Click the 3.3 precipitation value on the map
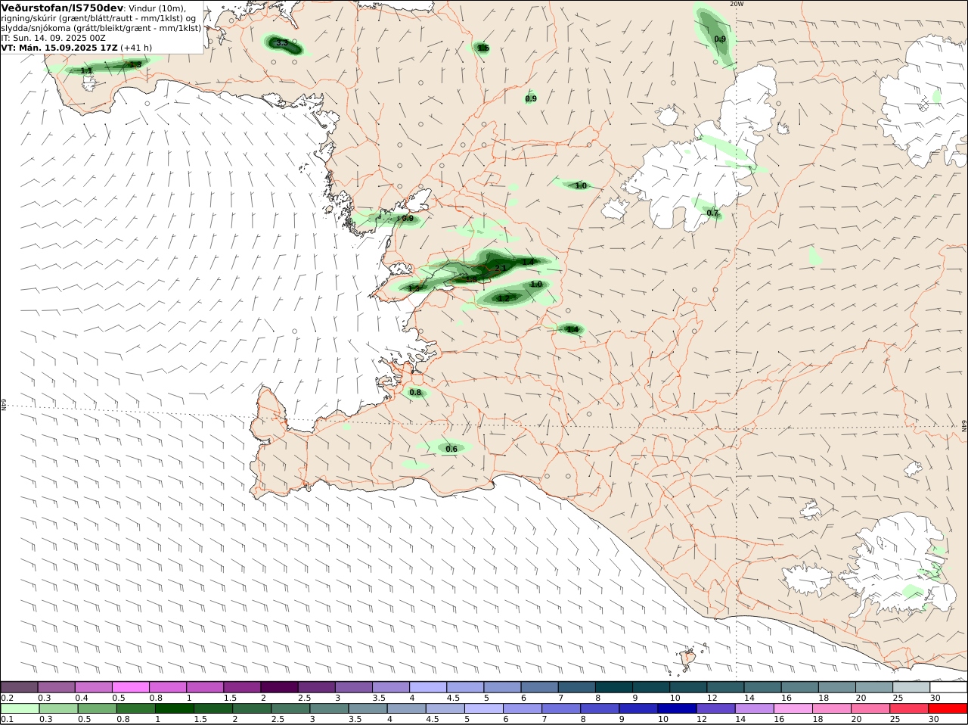968x725 pixels. [x=281, y=44]
